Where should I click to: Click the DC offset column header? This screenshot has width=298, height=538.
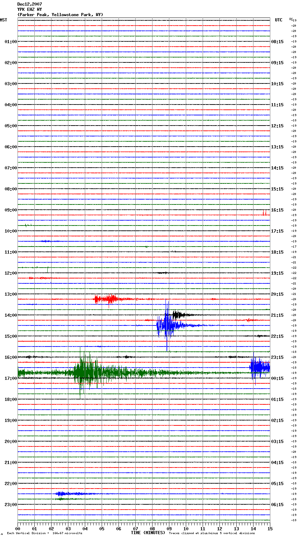(x=291, y=19)
